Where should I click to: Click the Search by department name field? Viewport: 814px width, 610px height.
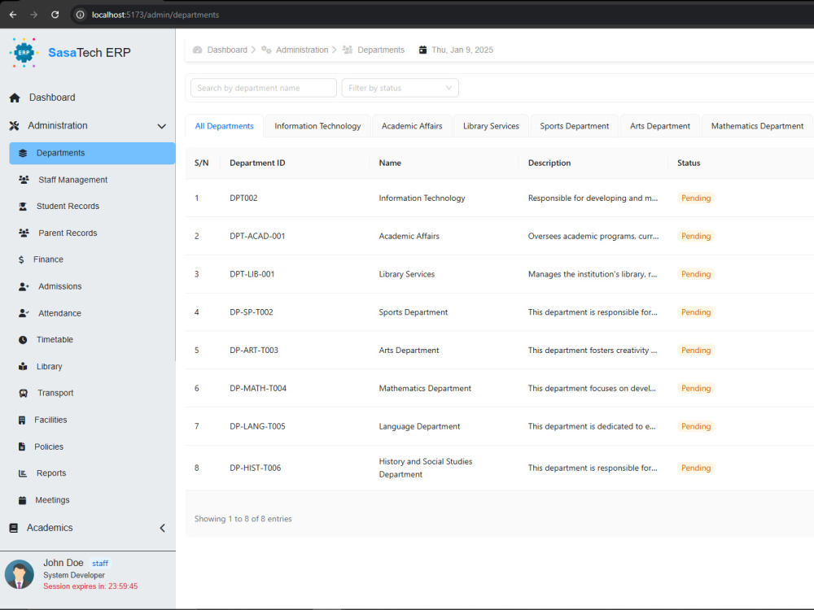tap(264, 88)
